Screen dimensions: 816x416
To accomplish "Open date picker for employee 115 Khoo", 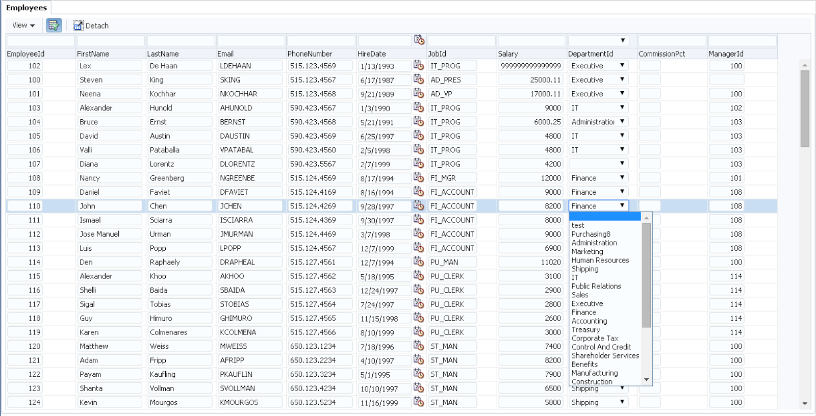I will coord(419,276).
